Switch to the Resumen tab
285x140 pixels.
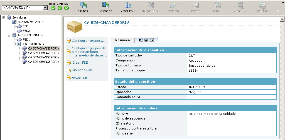point(122,40)
